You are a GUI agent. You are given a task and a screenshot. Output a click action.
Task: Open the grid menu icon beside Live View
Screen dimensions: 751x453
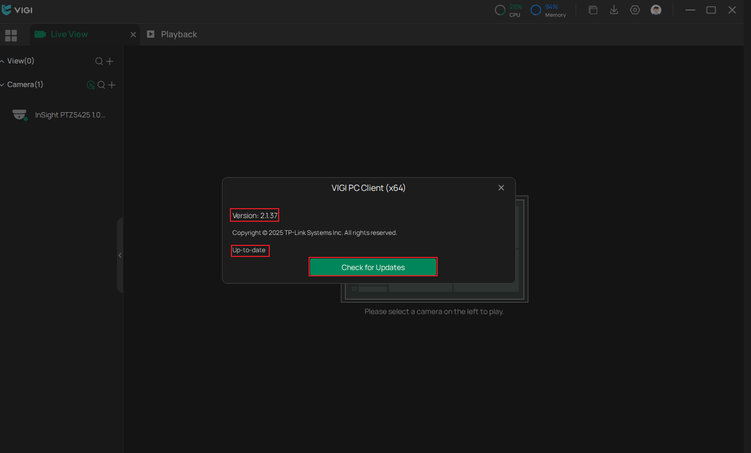click(x=11, y=35)
